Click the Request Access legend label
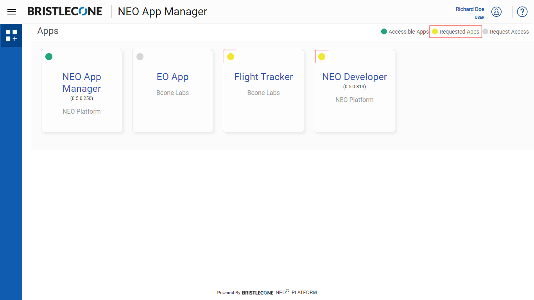534x300 pixels. click(509, 32)
